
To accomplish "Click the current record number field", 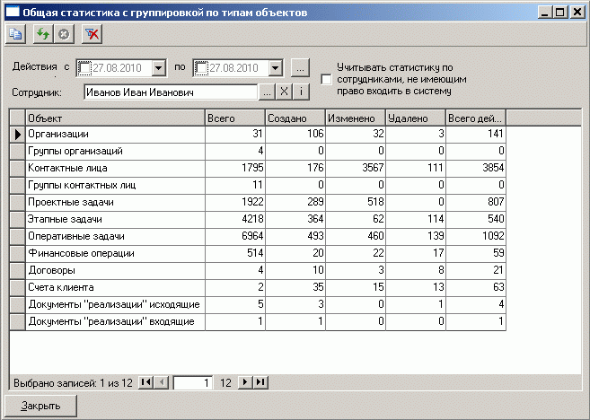I will click(x=193, y=383).
